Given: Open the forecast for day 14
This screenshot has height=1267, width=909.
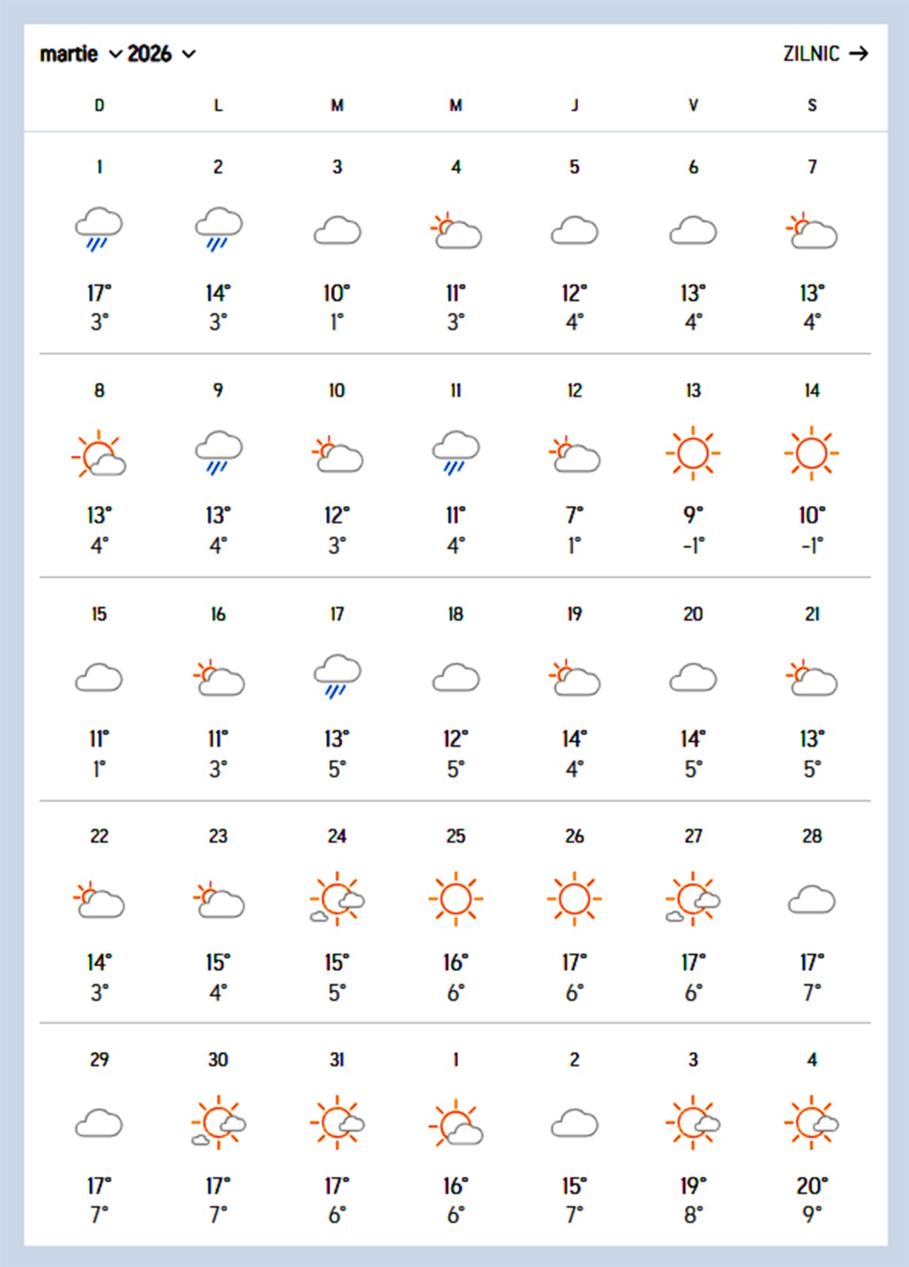Looking at the screenshot, I should tap(812, 390).
